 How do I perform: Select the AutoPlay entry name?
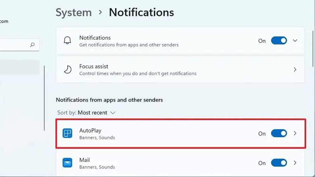(90, 130)
